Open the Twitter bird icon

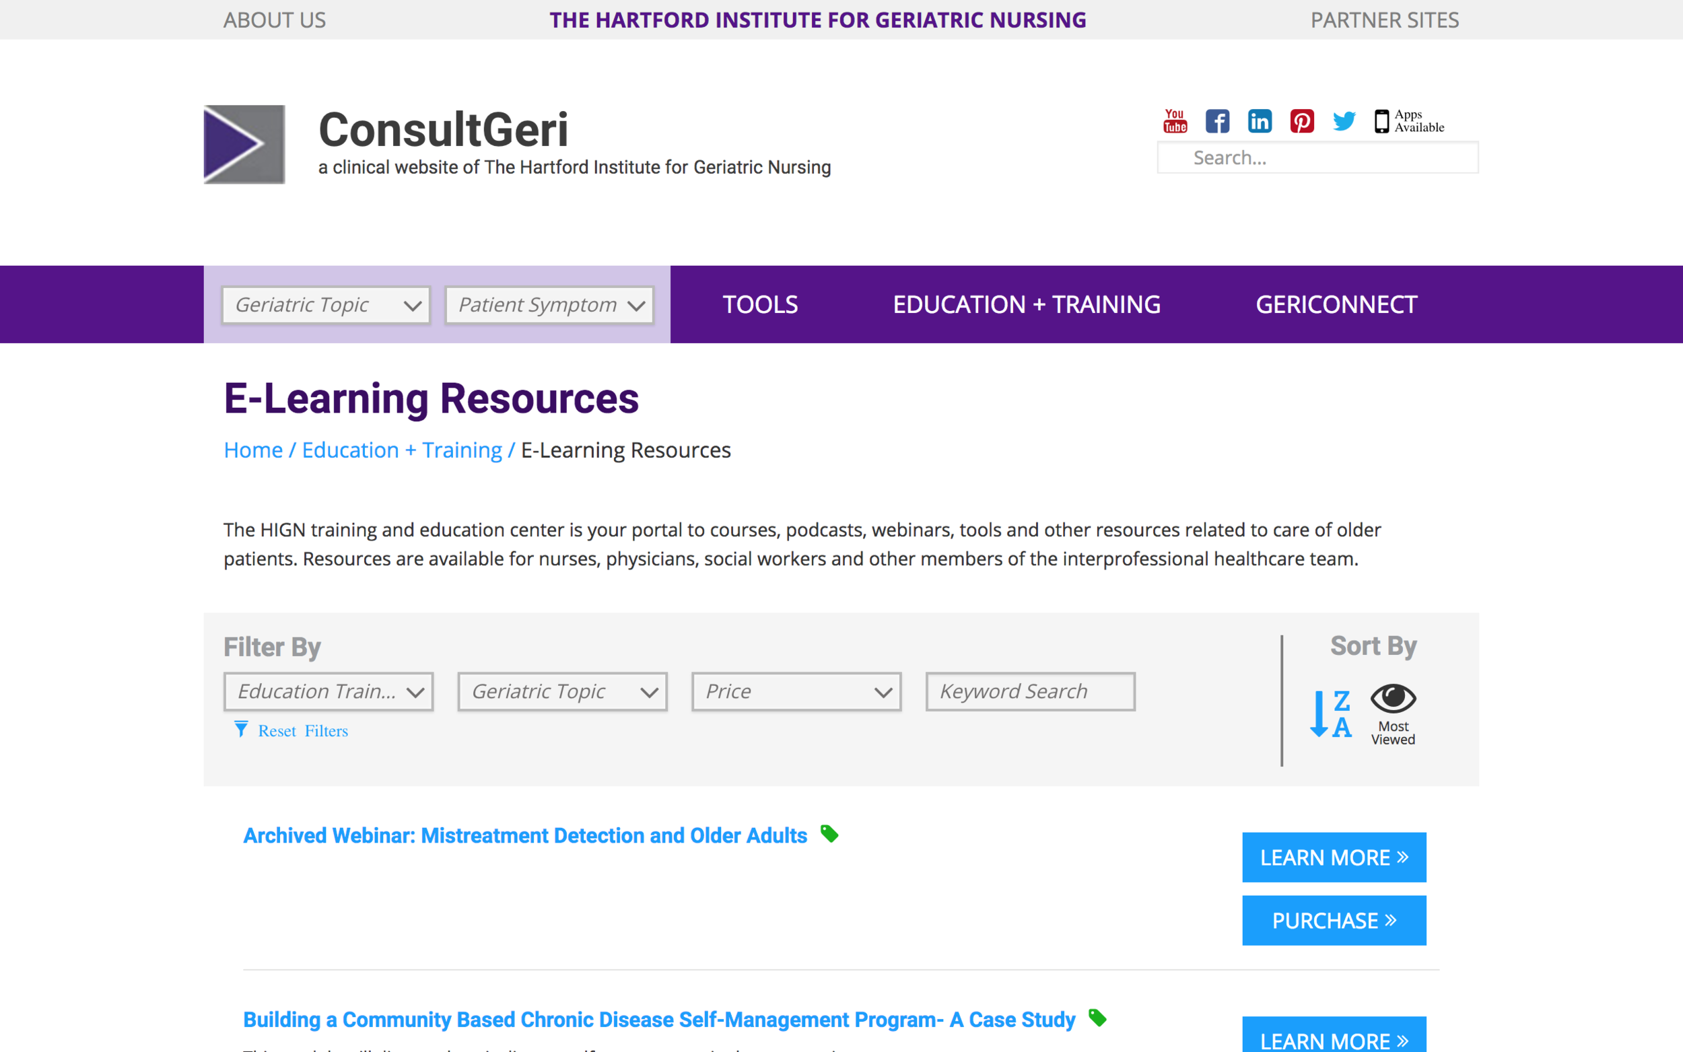click(1344, 121)
